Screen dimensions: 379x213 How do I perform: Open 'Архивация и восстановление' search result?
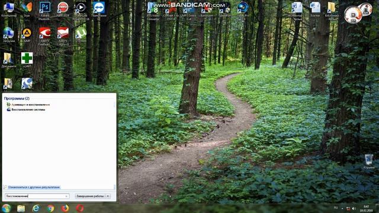click(28, 105)
